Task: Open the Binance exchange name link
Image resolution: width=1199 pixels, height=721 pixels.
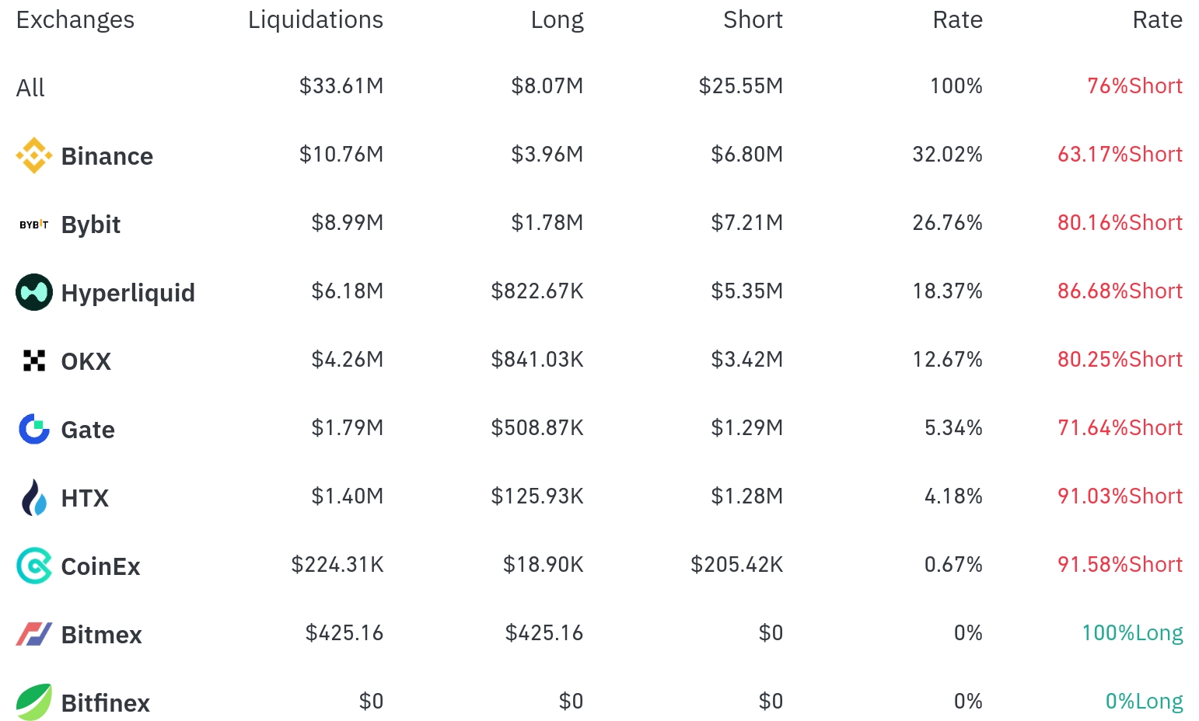Action: [107, 156]
